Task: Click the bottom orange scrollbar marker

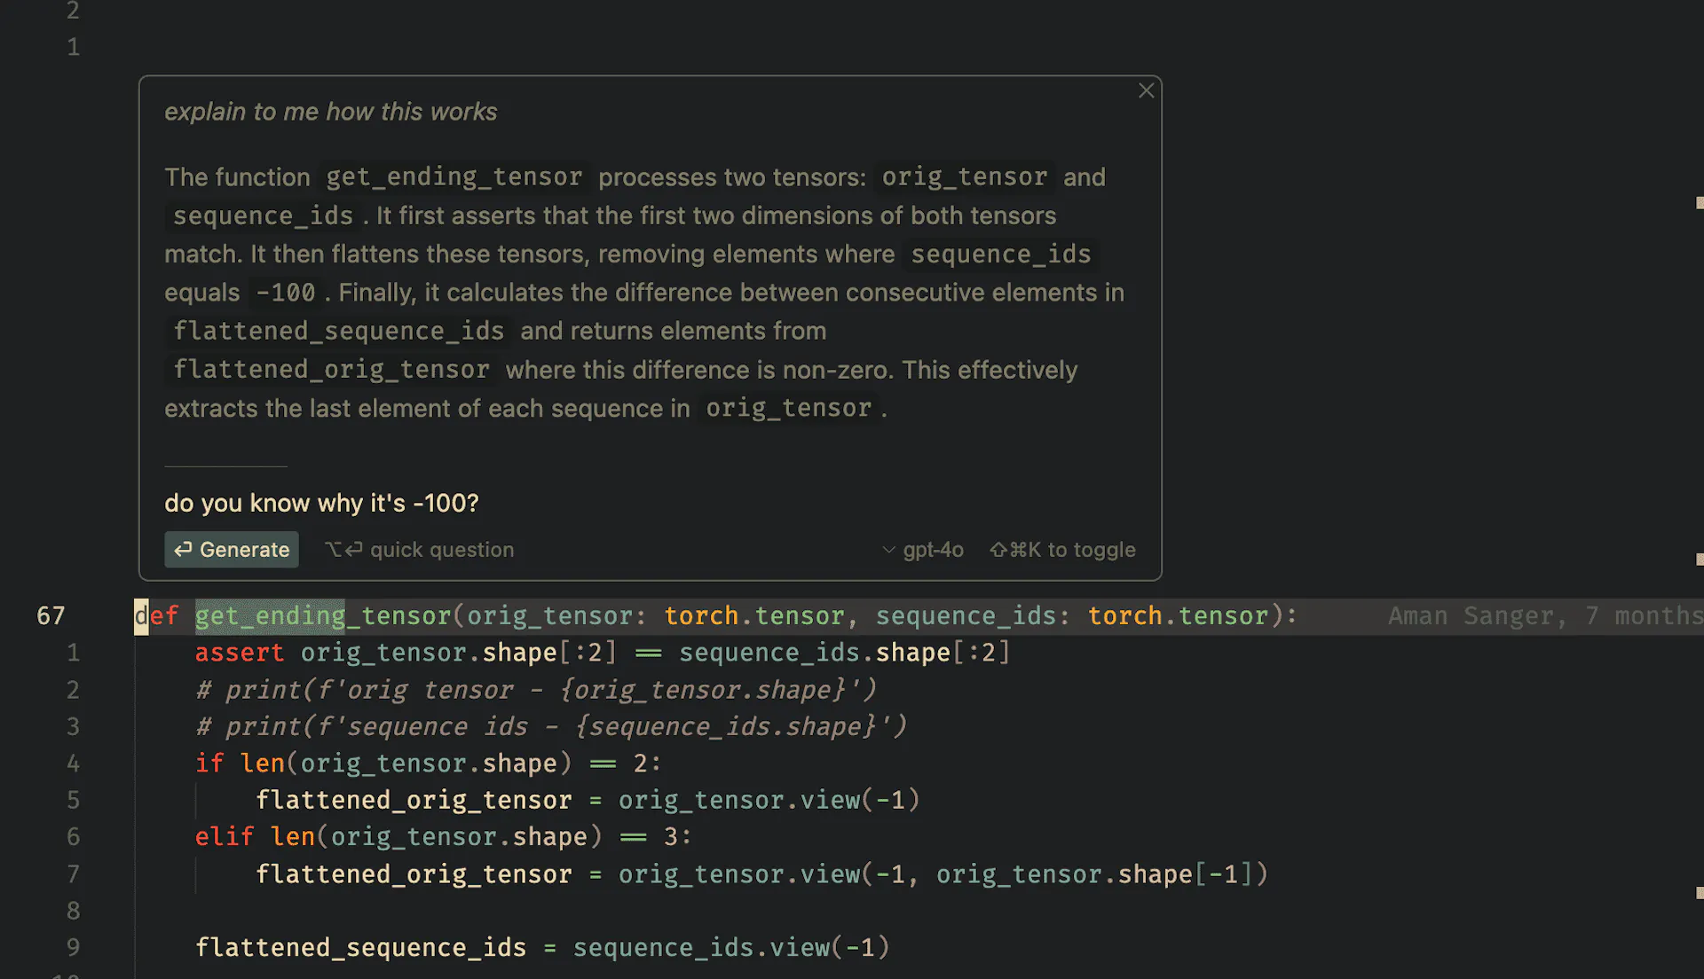Action: click(x=1700, y=893)
